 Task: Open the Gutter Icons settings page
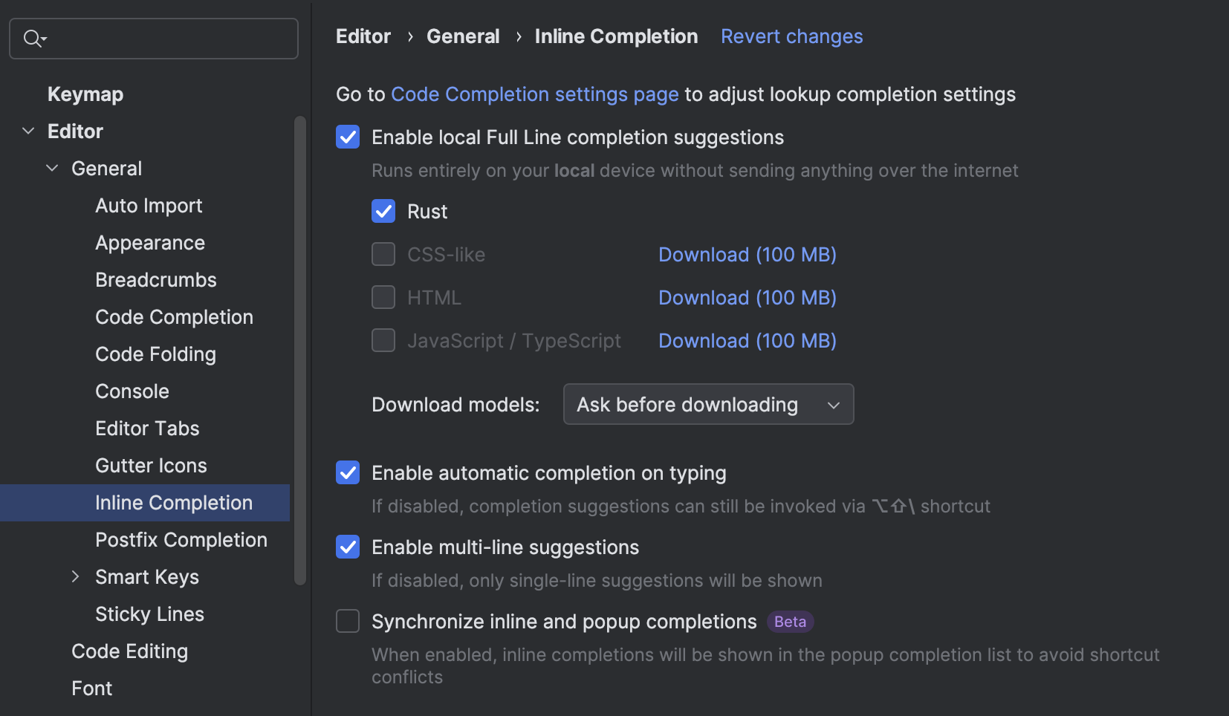[151, 465]
